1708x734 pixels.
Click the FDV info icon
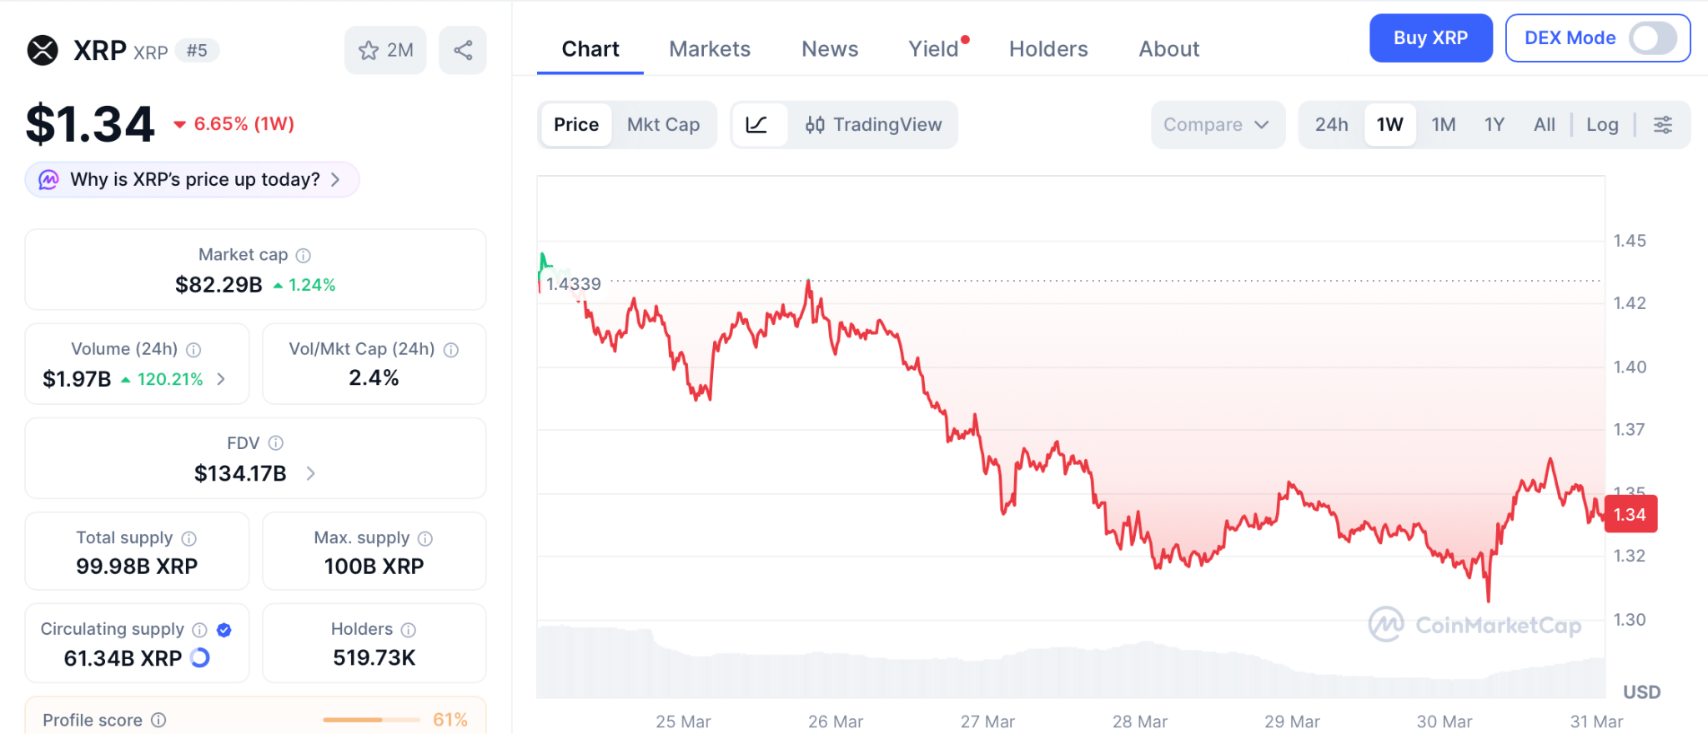[x=276, y=443]
